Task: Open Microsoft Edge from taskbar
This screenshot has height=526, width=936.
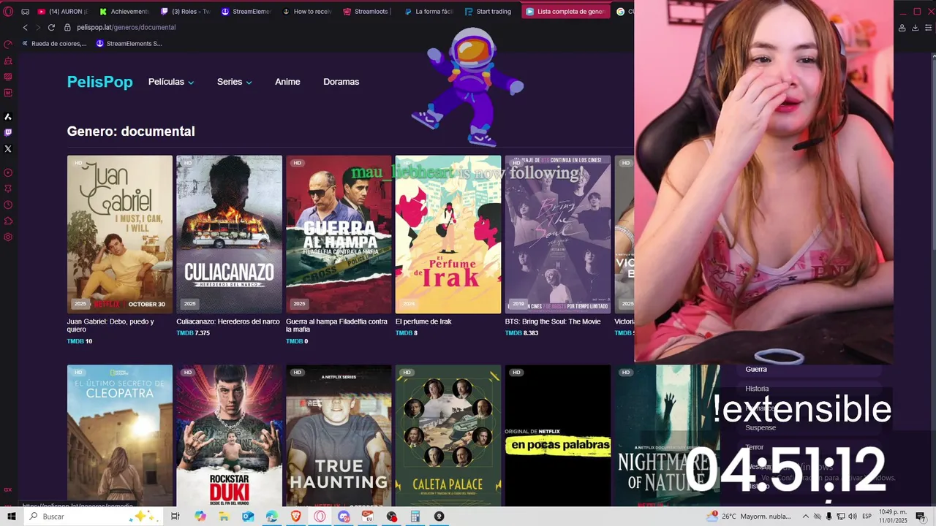Action: pyautogui.click(x=272, y=517)
